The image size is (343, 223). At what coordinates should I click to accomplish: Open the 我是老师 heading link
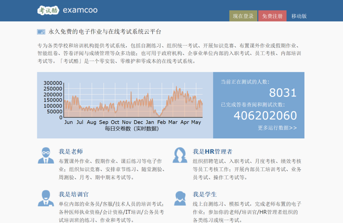71,152
